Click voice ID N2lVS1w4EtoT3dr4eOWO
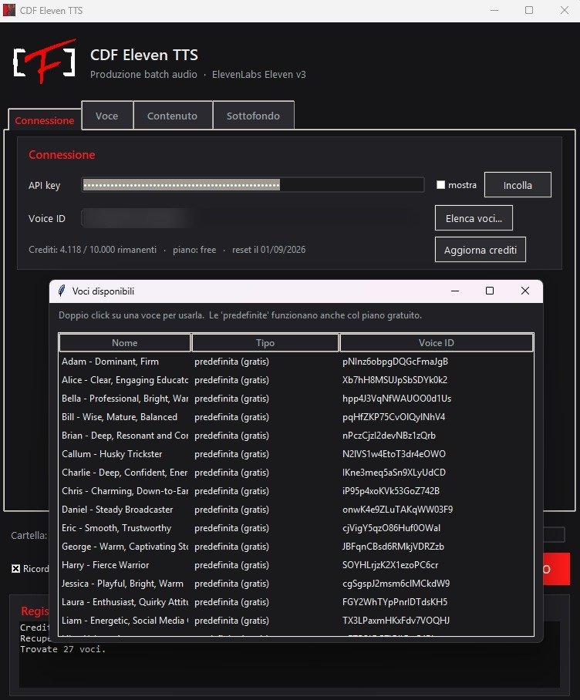 394,454
